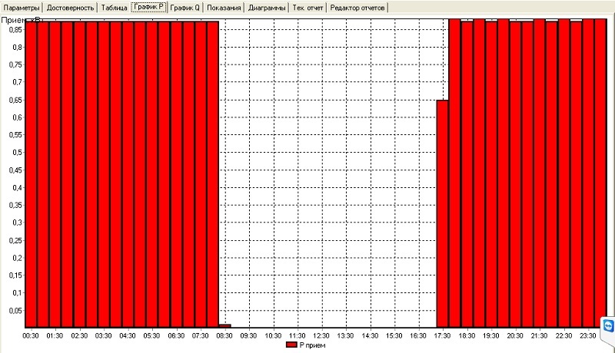Click the 00:30 time axis label

click(x=31, y=336)
